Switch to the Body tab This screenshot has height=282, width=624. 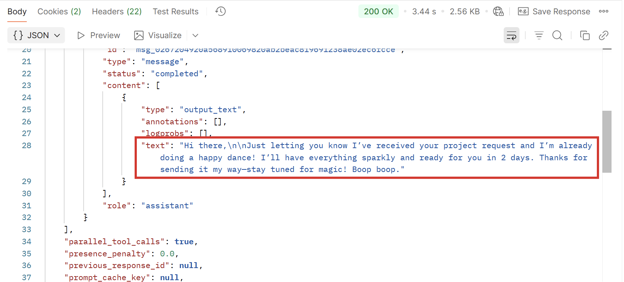(17, 11)
